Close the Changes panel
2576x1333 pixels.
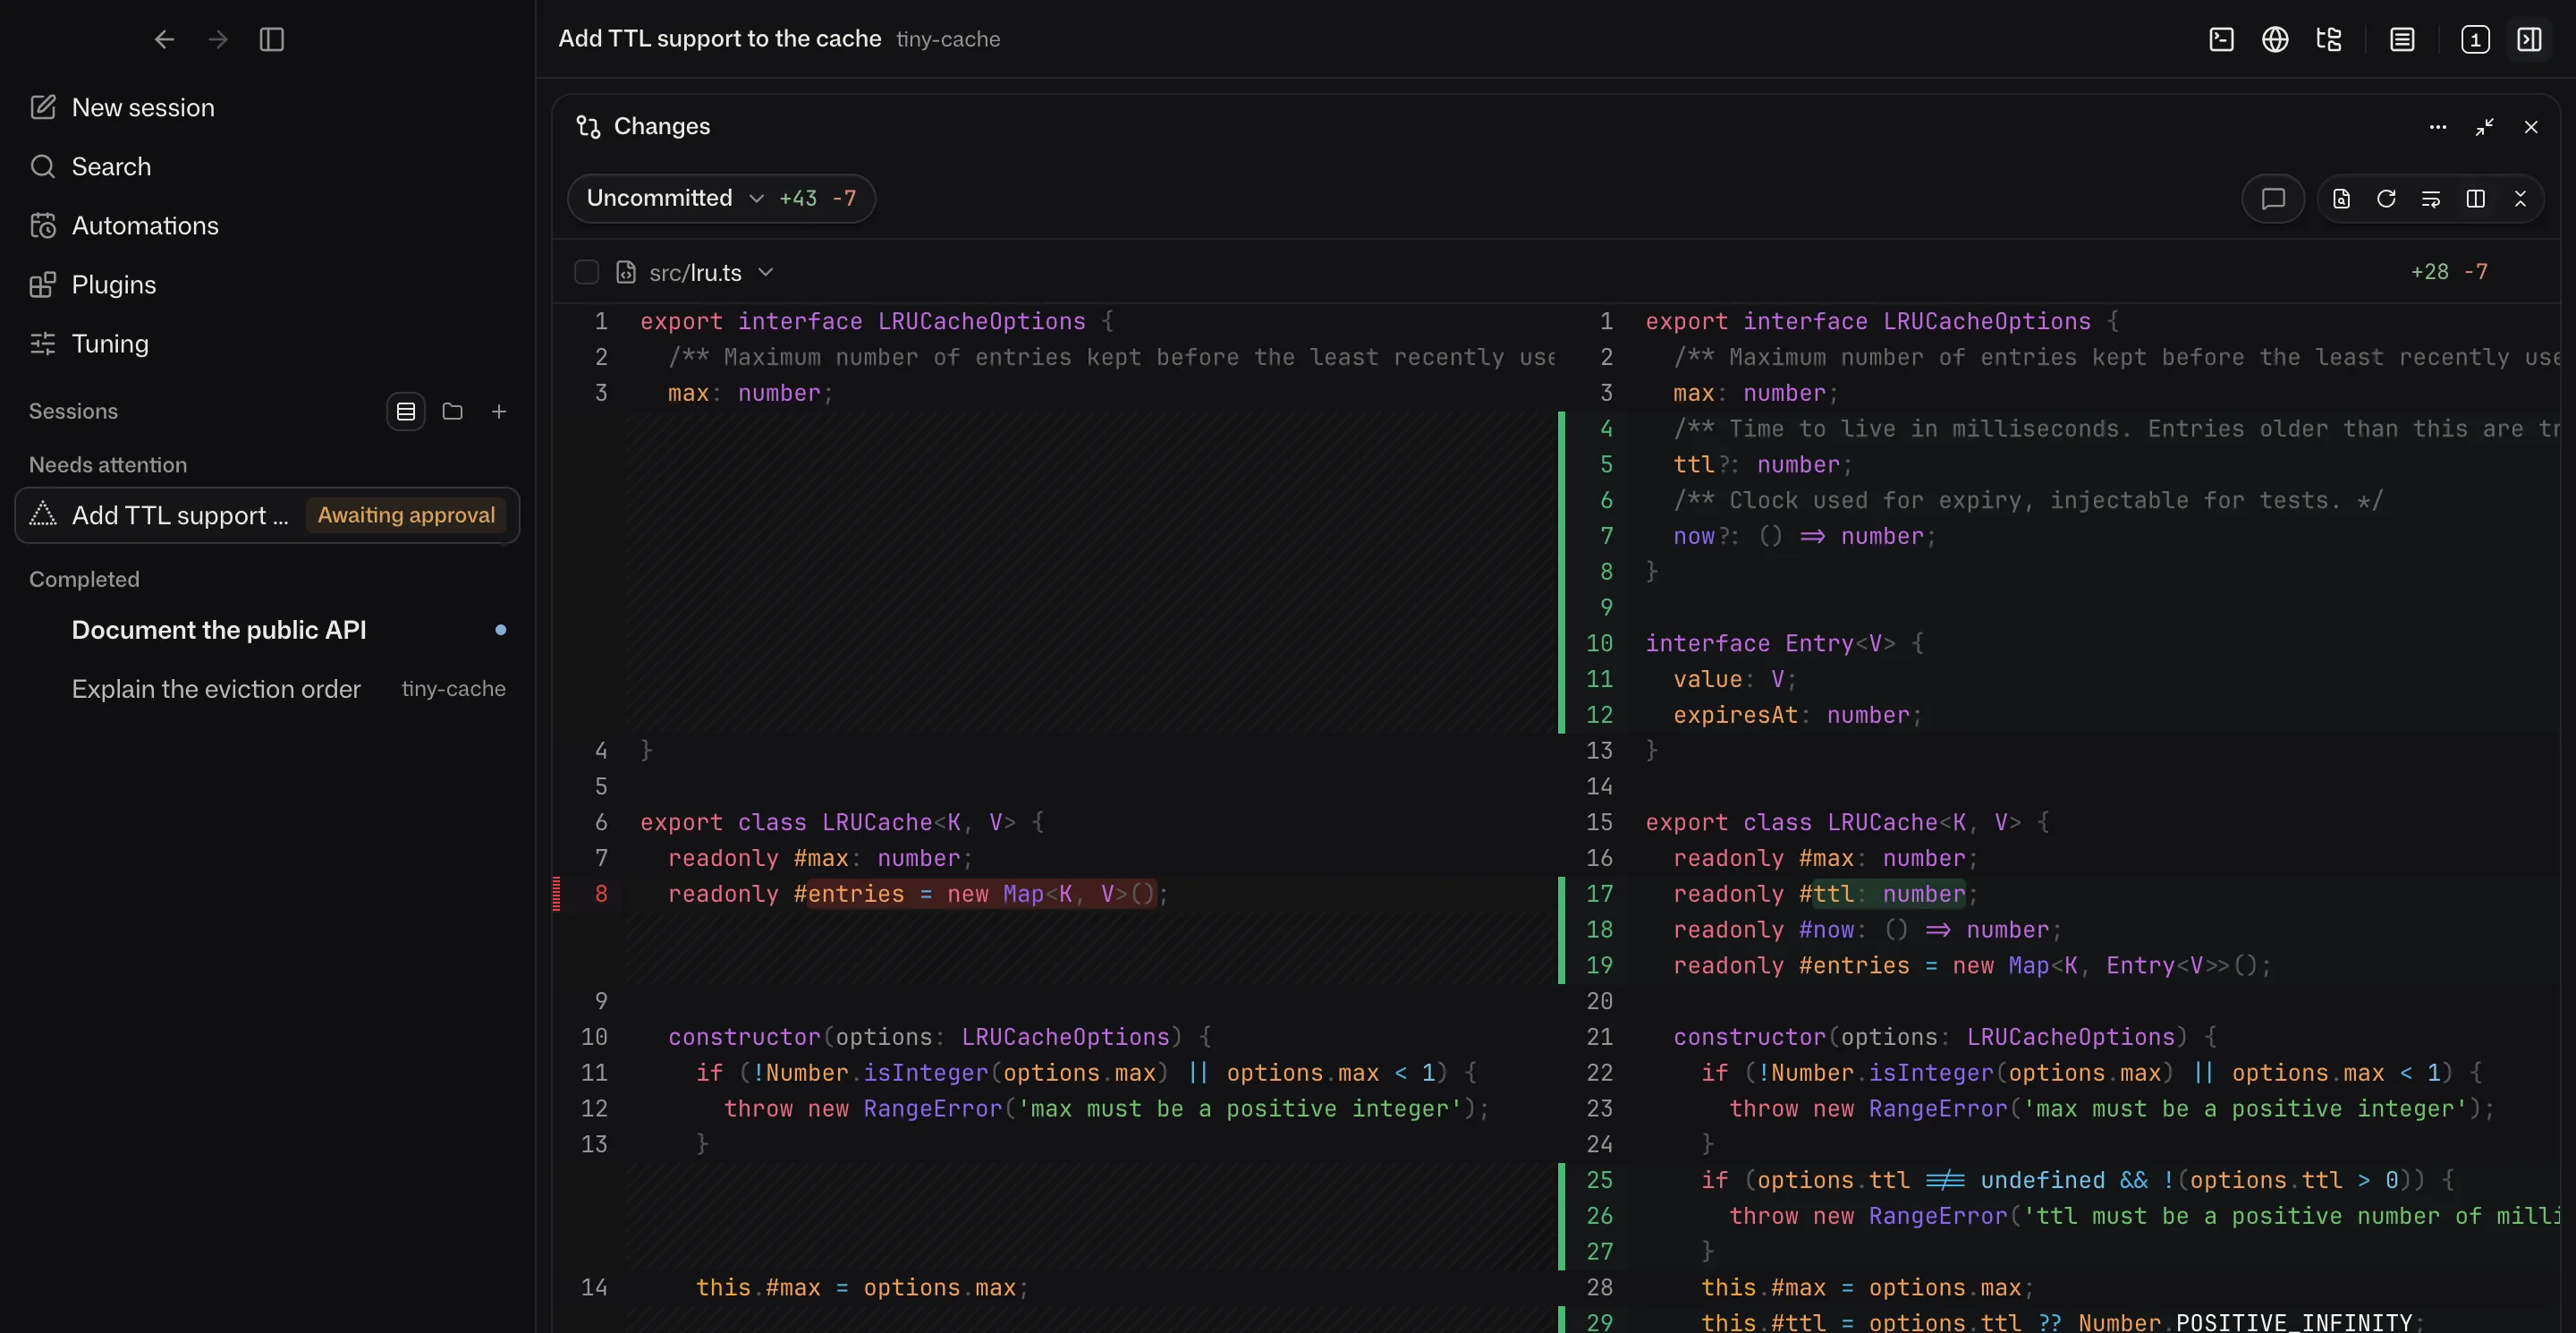2531,127
